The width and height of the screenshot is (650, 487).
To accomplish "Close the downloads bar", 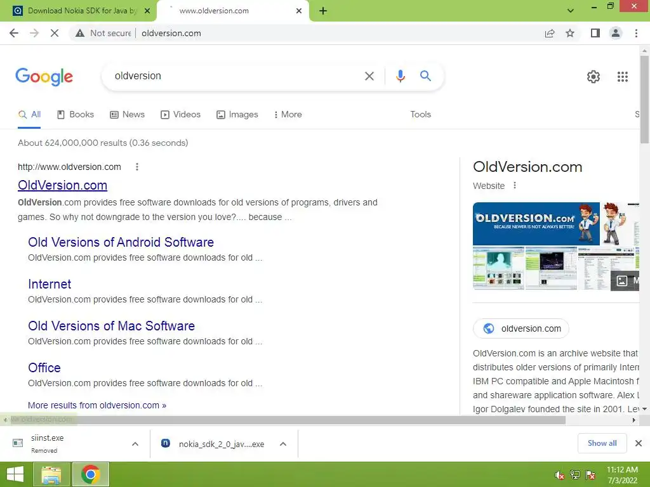I will tap(639, 443).
